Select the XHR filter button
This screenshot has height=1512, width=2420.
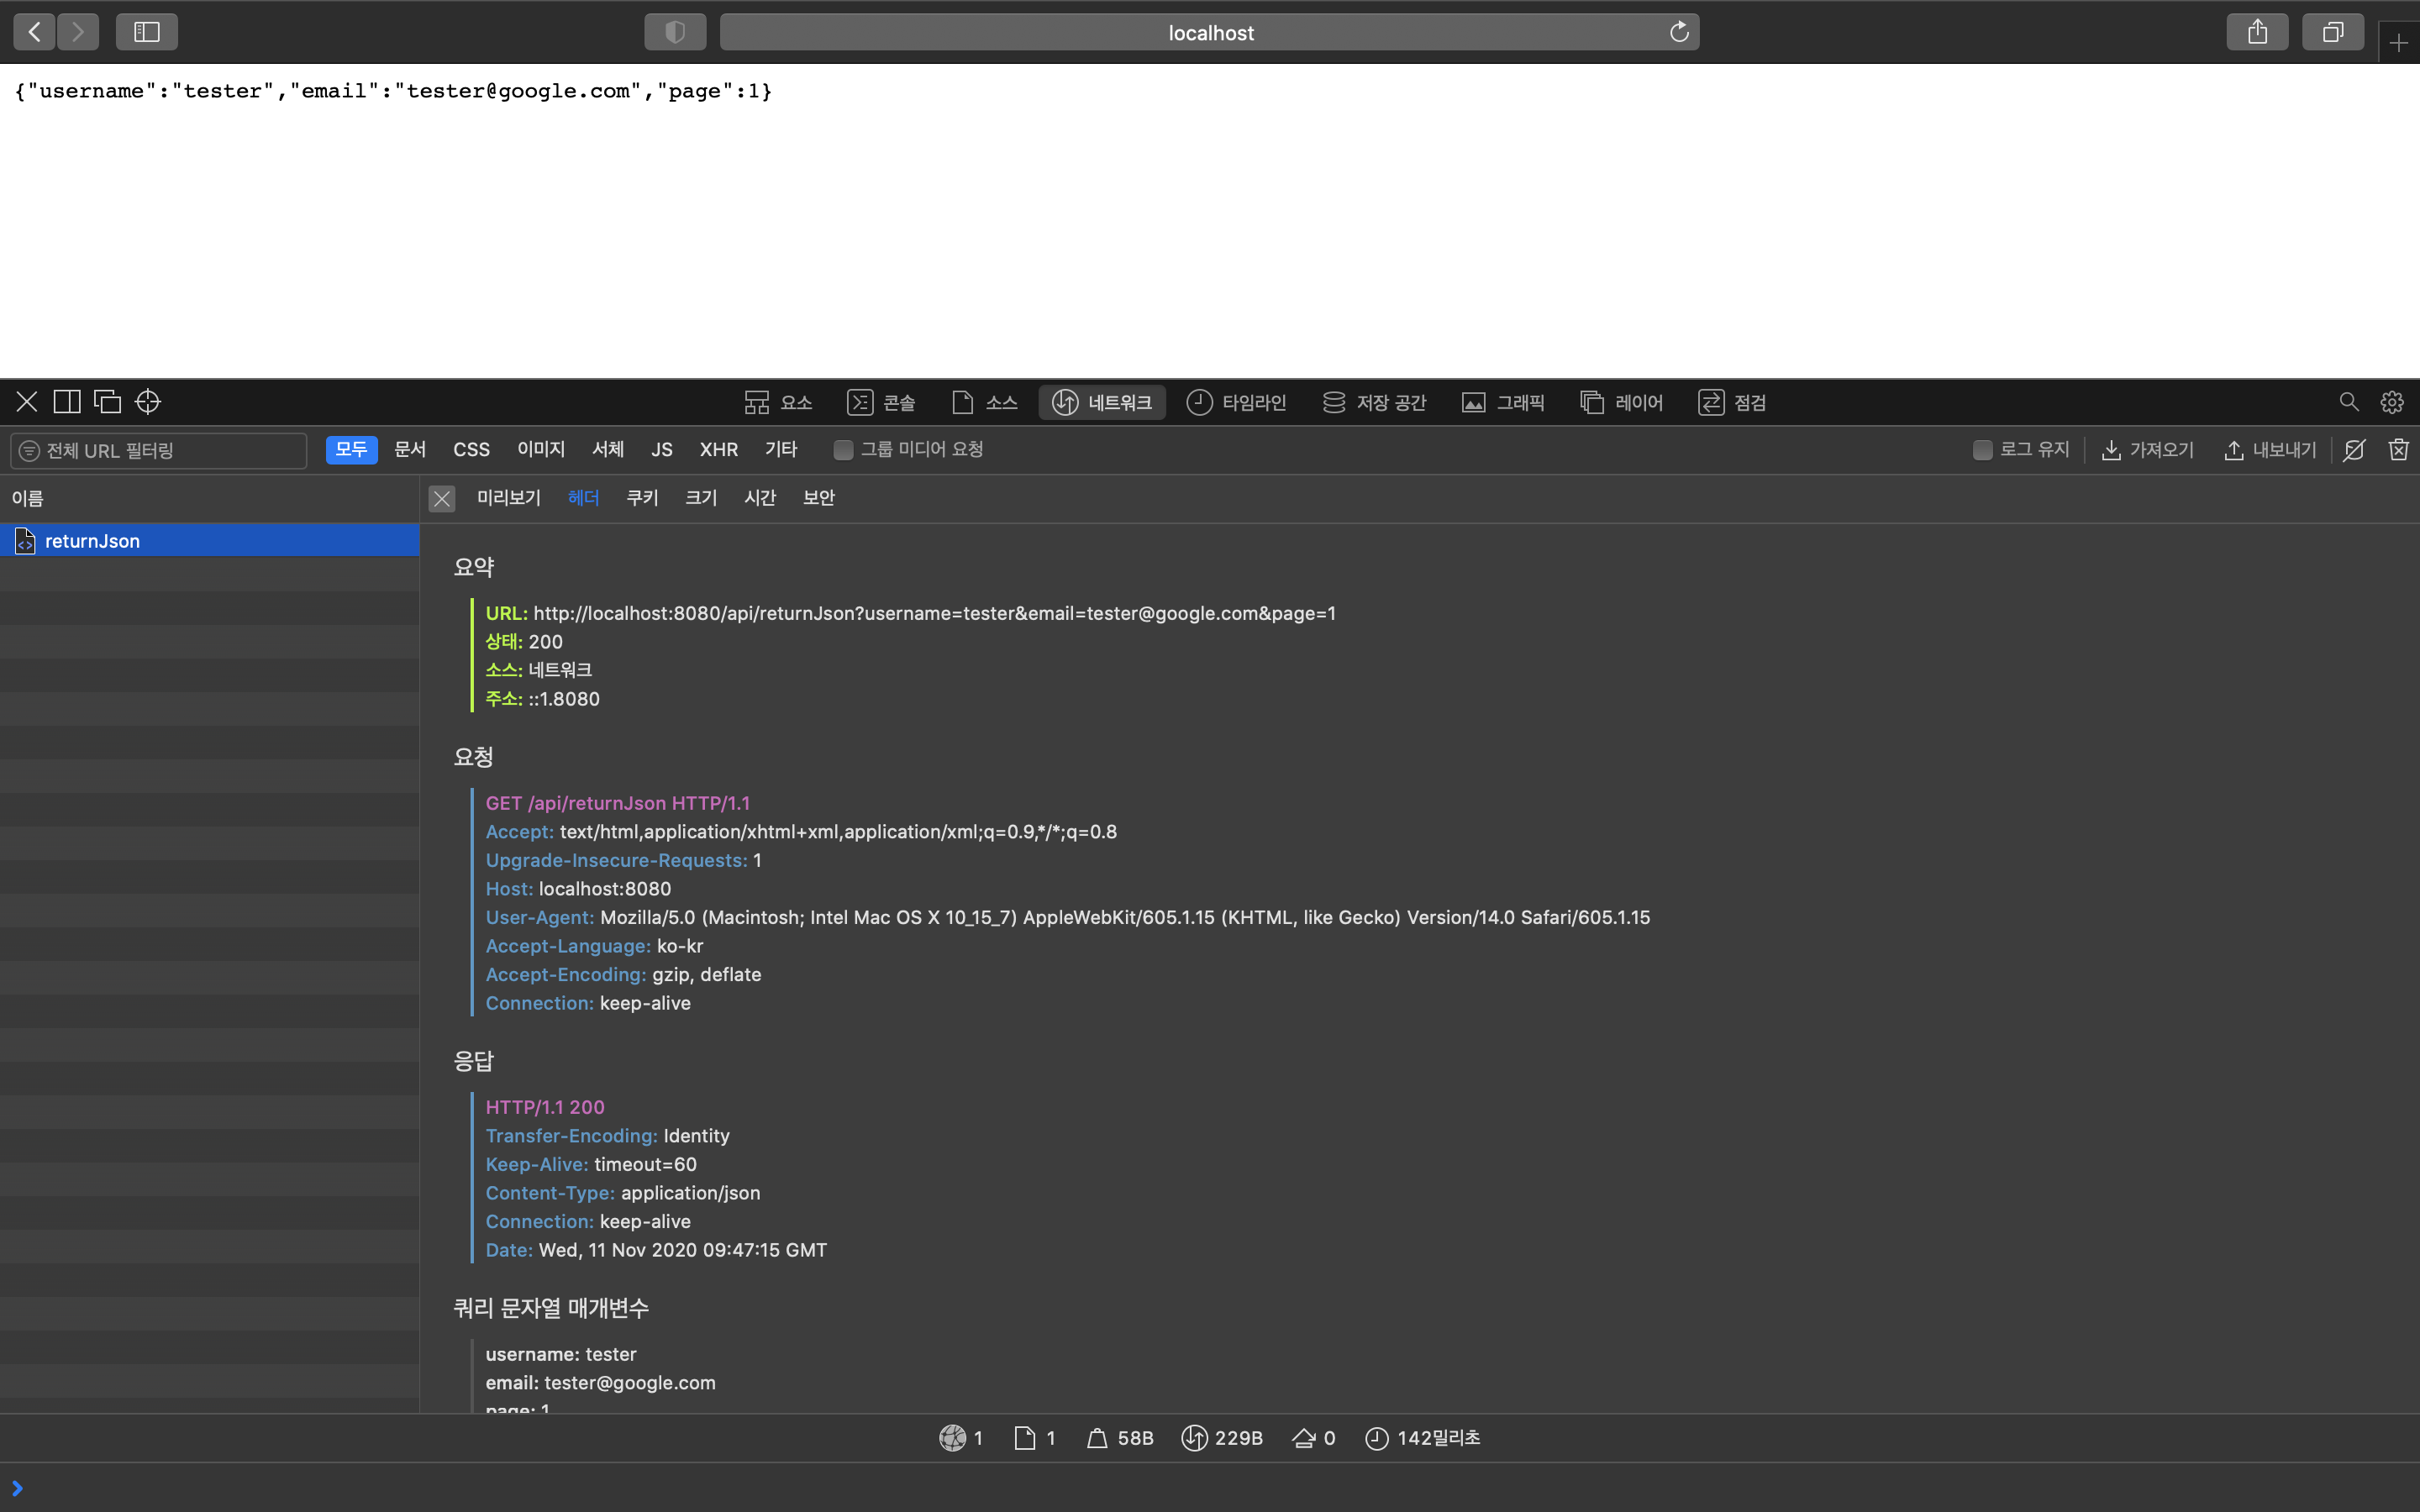click(718, 450)
